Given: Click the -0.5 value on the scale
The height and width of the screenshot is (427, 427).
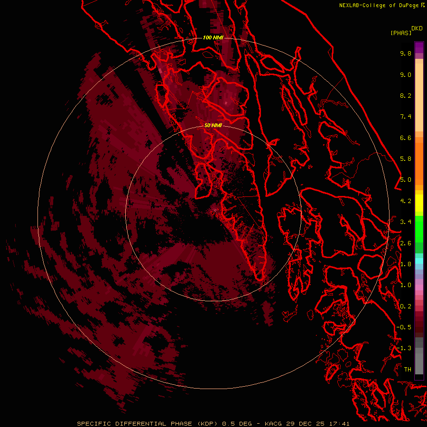Looking at the screenshot, I should [404, 327].
